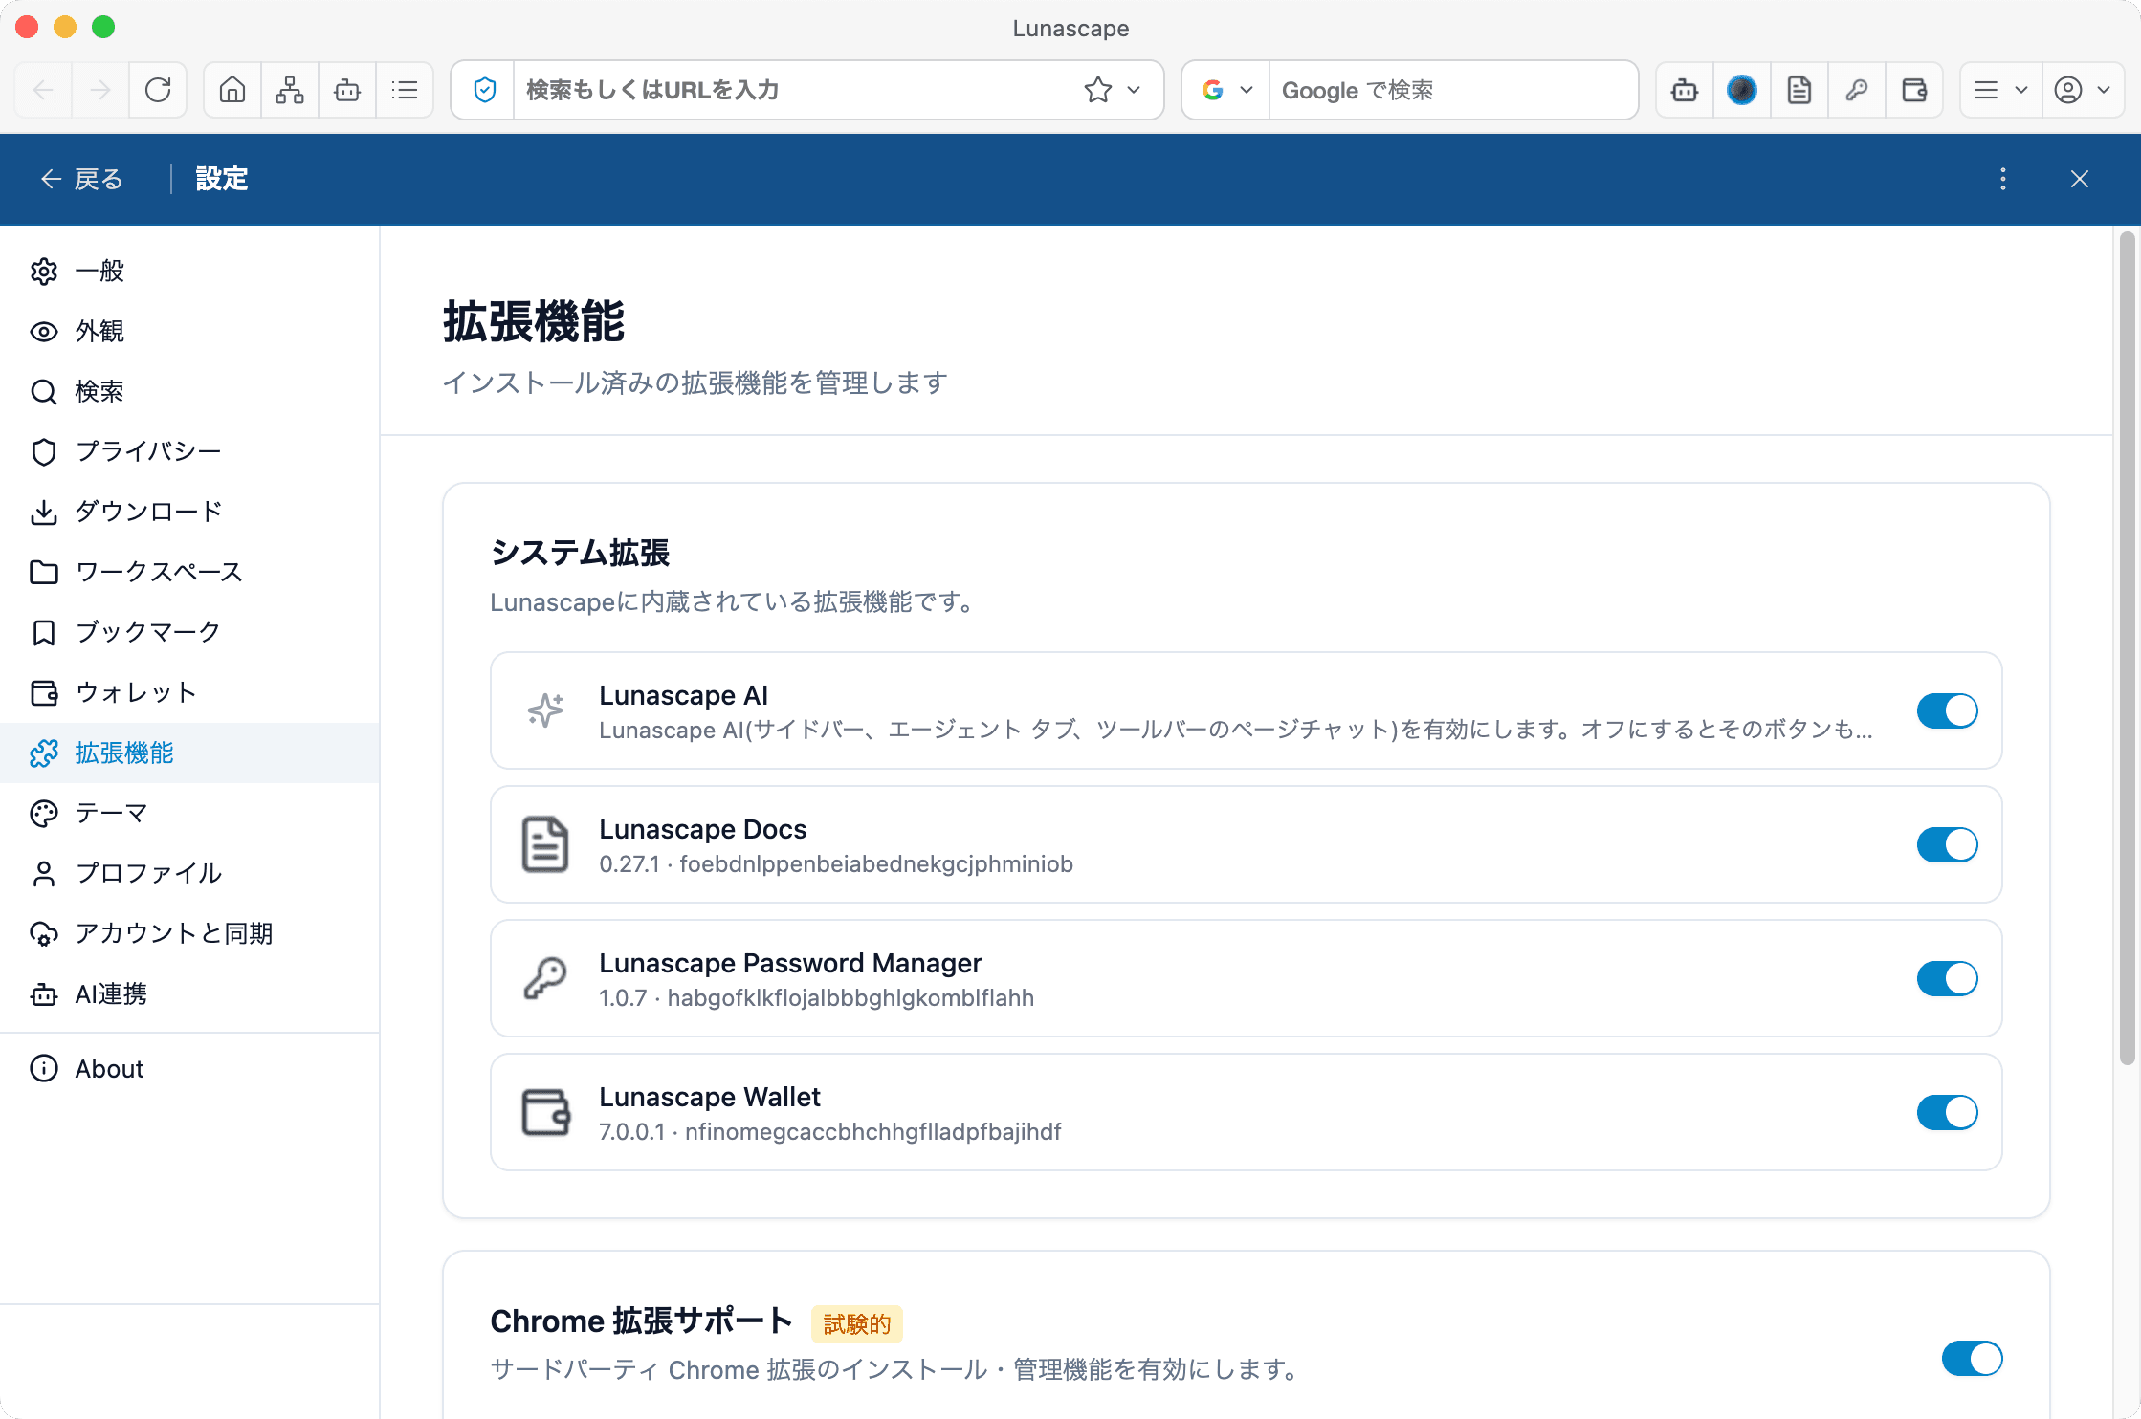Go back with the 戻る button
The height and width of the screenshot is (1419, 2141).
[82, 179]
